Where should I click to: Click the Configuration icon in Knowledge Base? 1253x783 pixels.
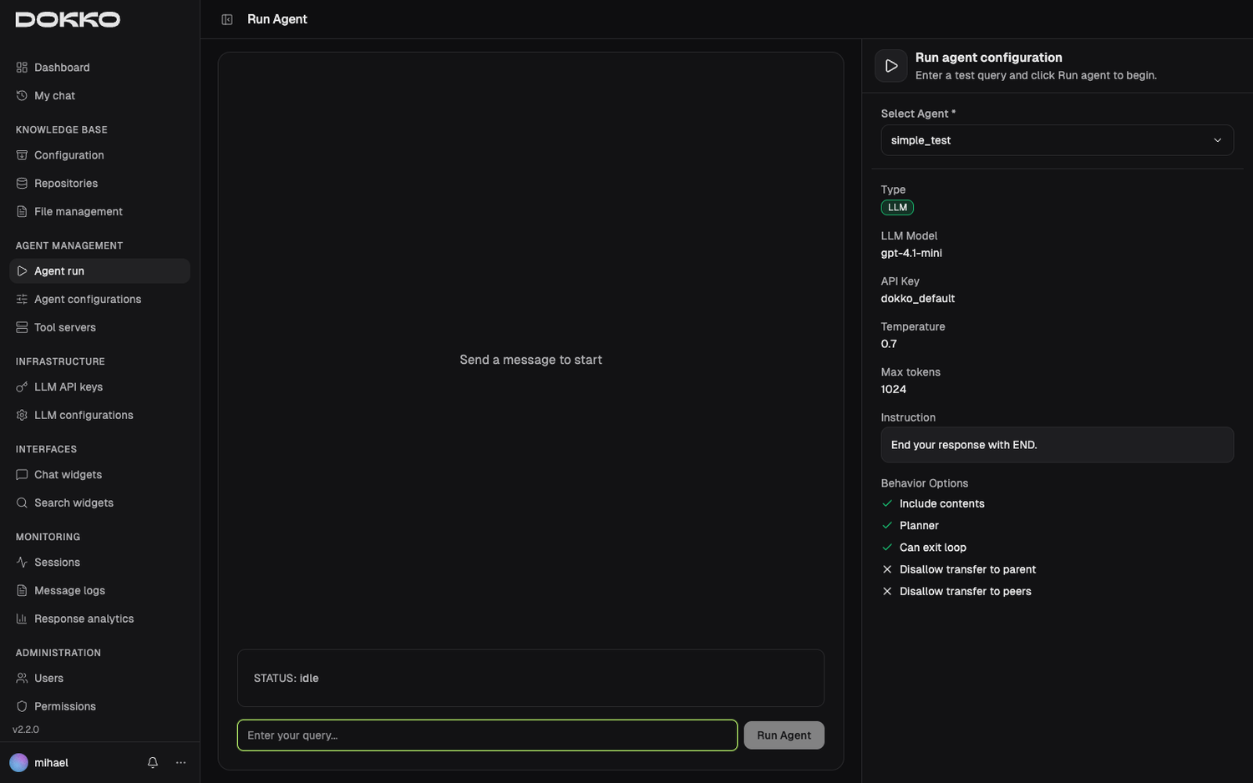tap(22, 155)
